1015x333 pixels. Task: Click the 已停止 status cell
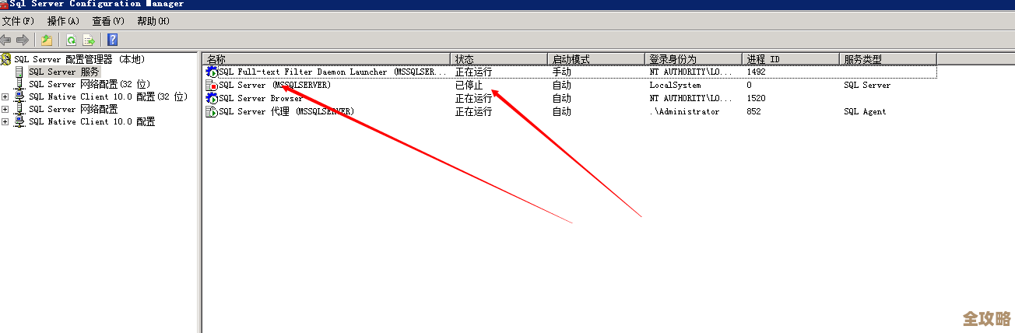tap(469, 86)
